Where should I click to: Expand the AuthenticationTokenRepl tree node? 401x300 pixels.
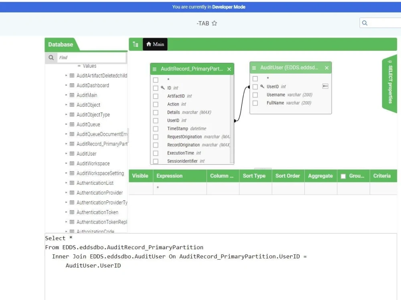pyautogui.click(x=66, y=222)
